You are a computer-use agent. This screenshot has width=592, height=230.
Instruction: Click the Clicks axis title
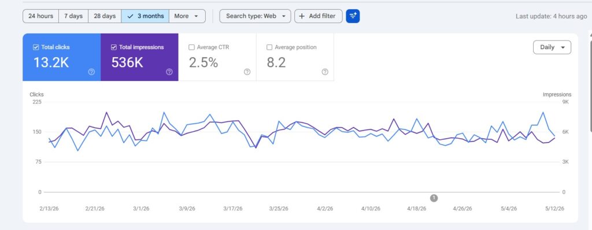[36, 94]
